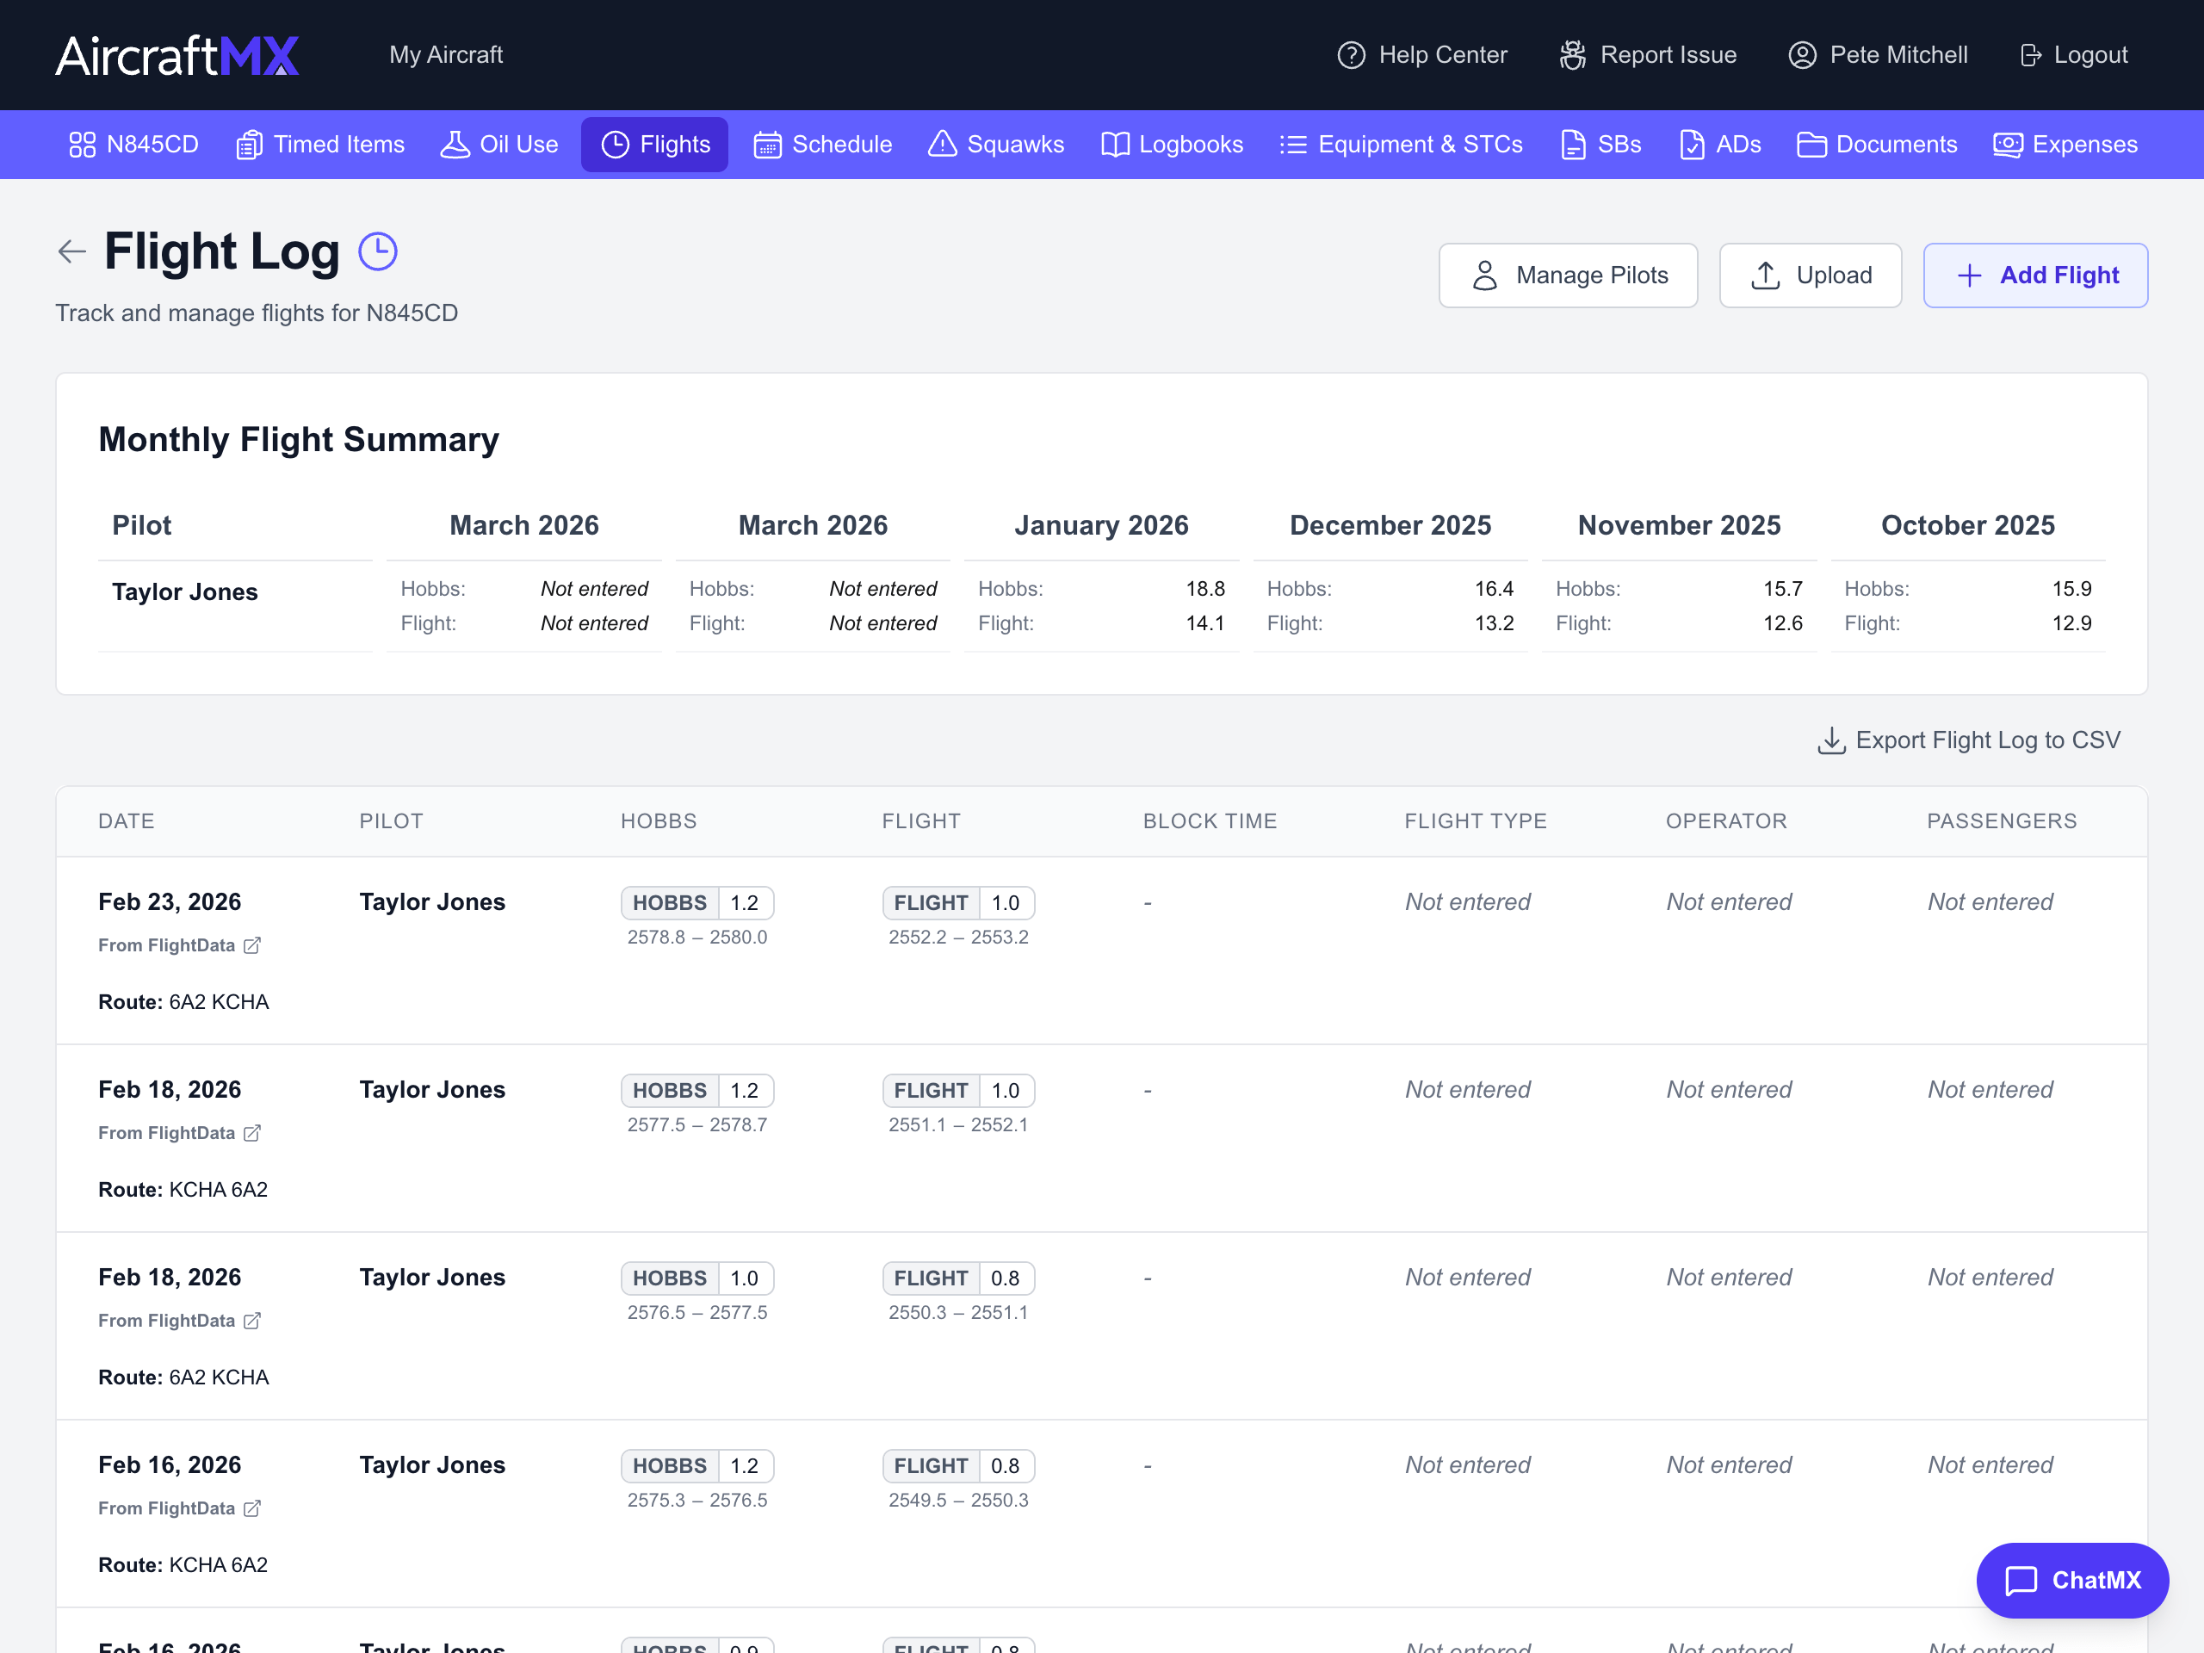This screenshot has height=1653, width=2204.
Task: Click the FLIGHT 1.0 badge on Feb 23 row
Action: coord(958,903)
